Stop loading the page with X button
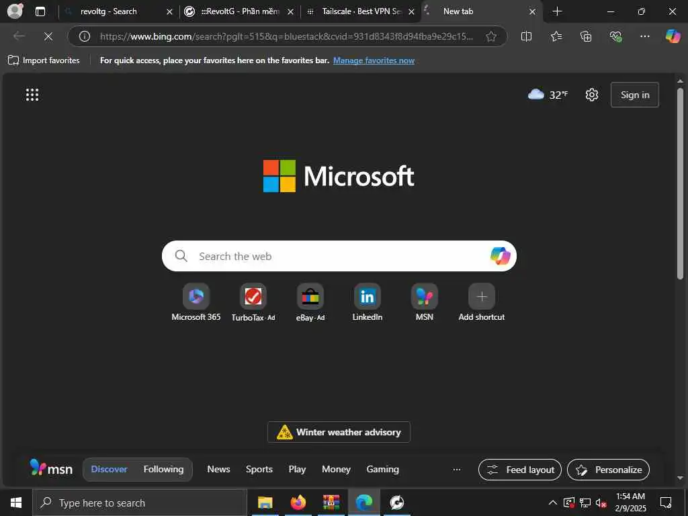Screen dimensions: 688x516 pyautogui.click(x=48, y=36)
